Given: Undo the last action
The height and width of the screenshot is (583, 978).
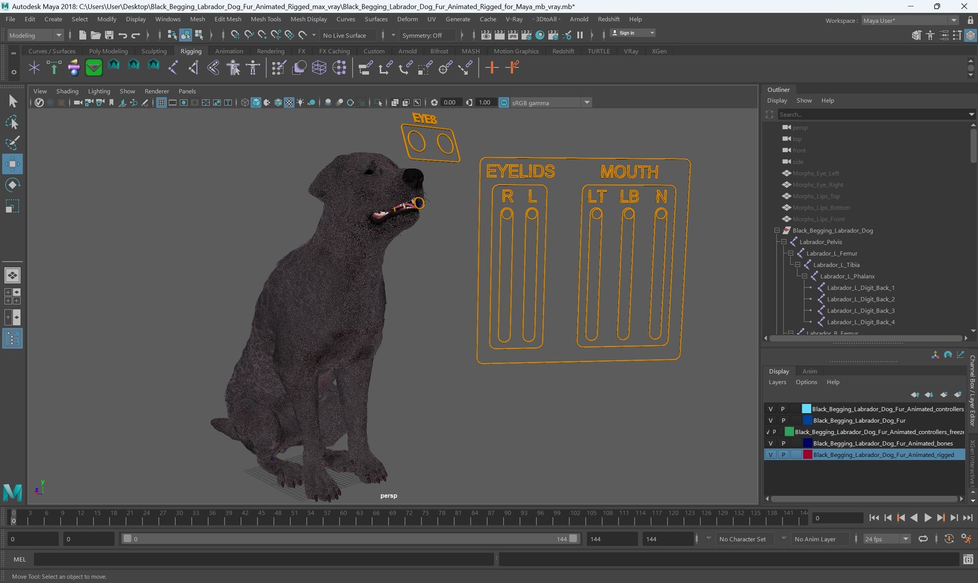Looking at the screenshot, I should point(123,35).
